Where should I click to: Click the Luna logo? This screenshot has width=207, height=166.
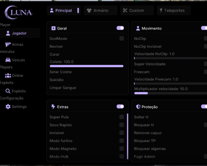(x=19, y=12)
